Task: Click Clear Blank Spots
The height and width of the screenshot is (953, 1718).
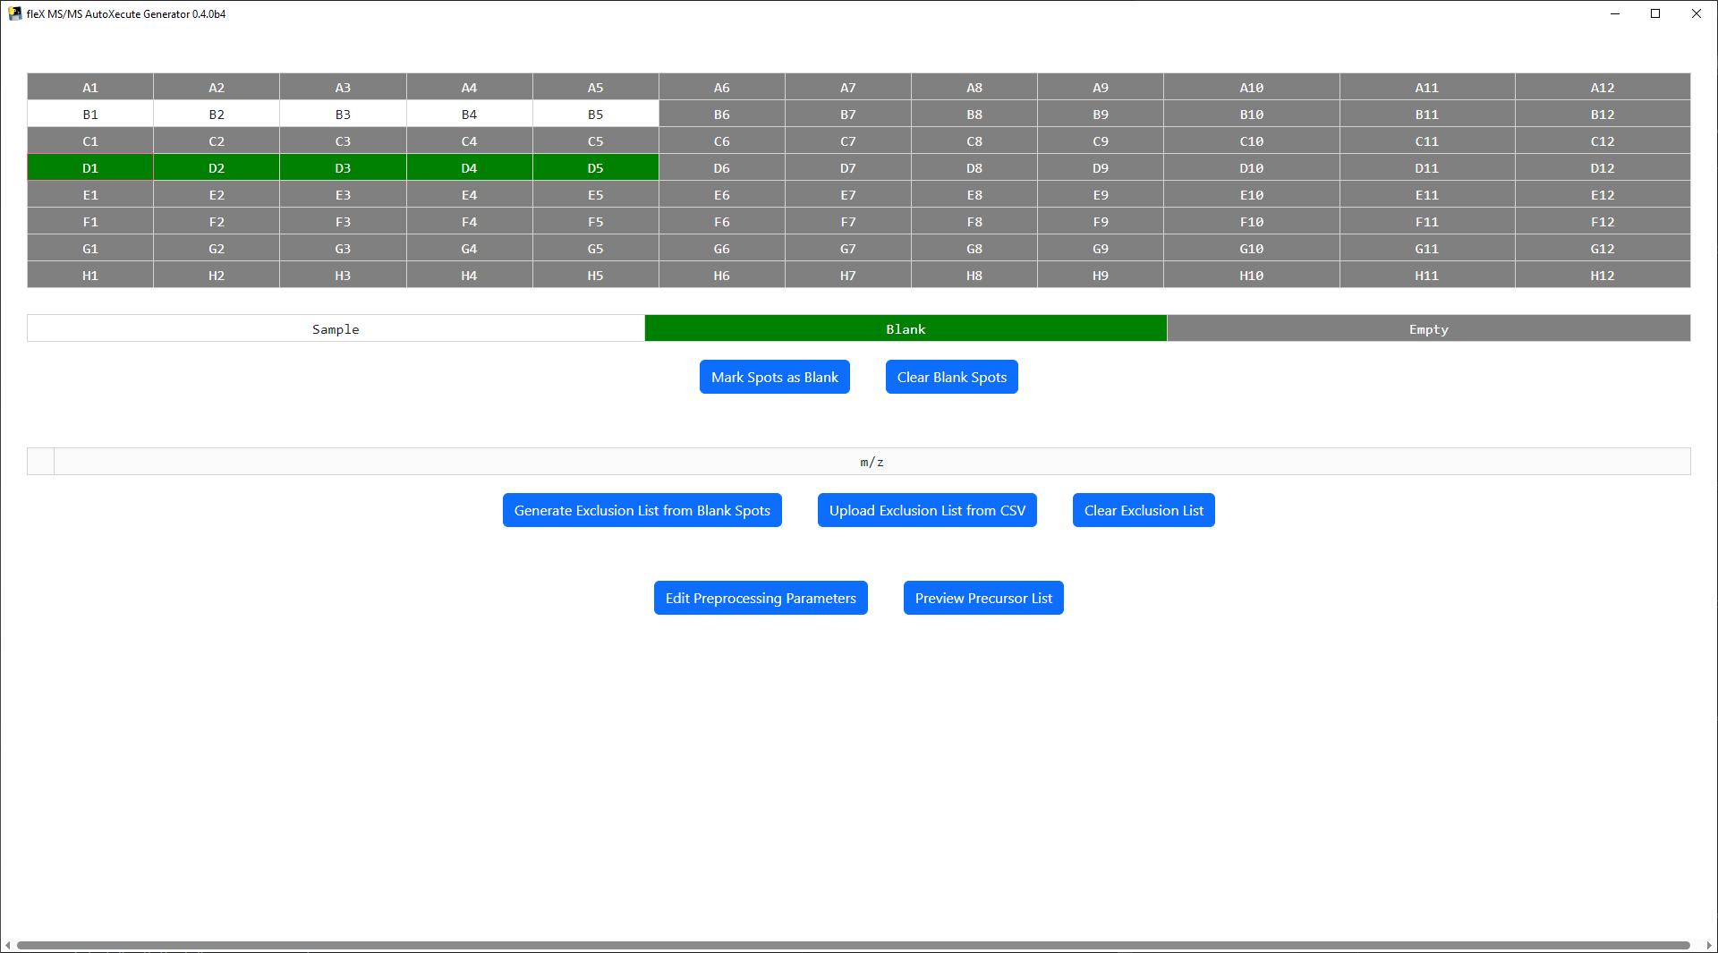Action: click(951, 377)
